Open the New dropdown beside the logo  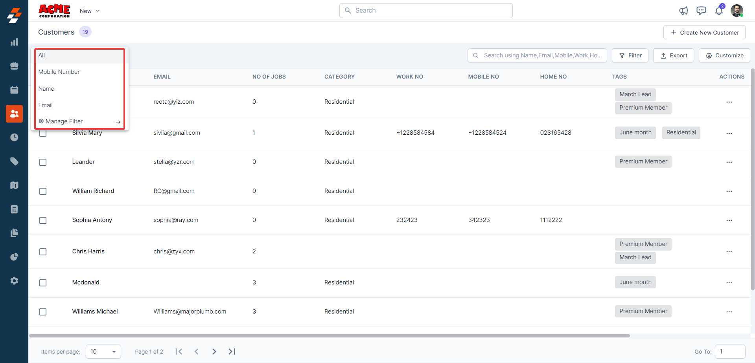click(x=90, y=11)
